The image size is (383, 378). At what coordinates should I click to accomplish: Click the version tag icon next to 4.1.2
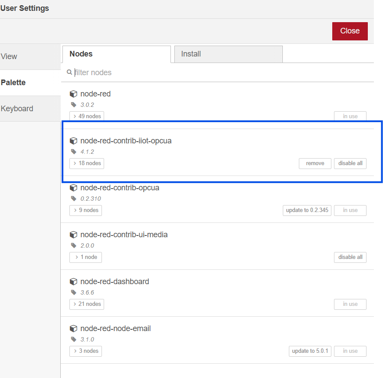[74, 152]
